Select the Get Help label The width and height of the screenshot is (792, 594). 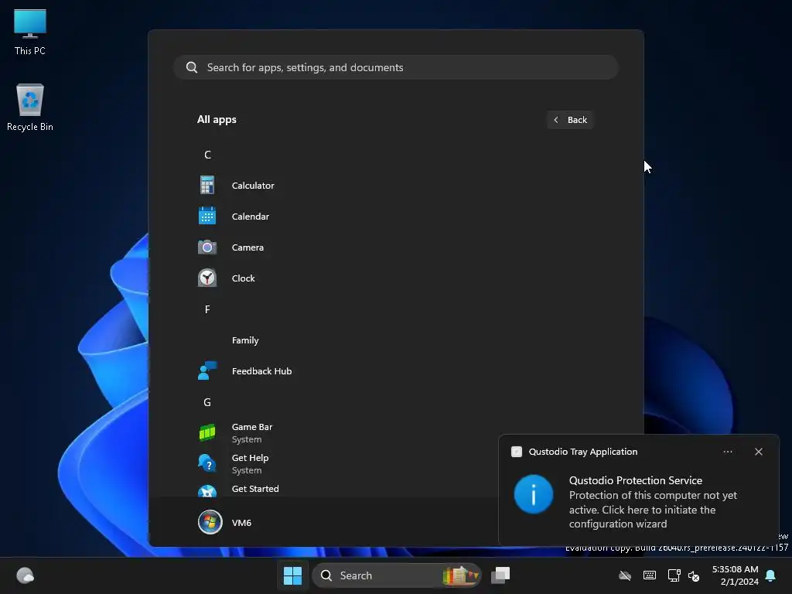point(250,458)
